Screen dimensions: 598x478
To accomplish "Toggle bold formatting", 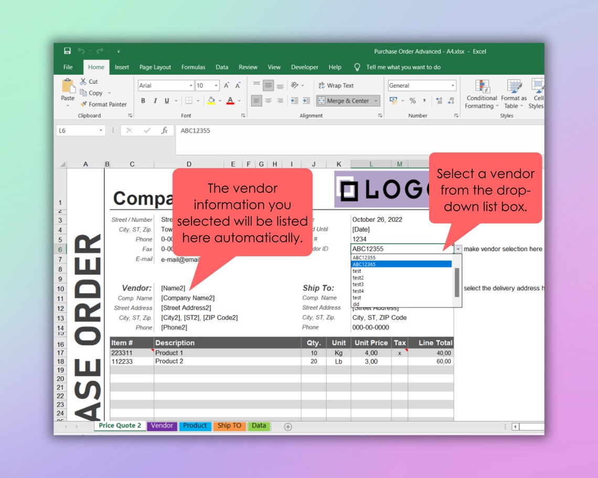I will [x=143, y=100].
